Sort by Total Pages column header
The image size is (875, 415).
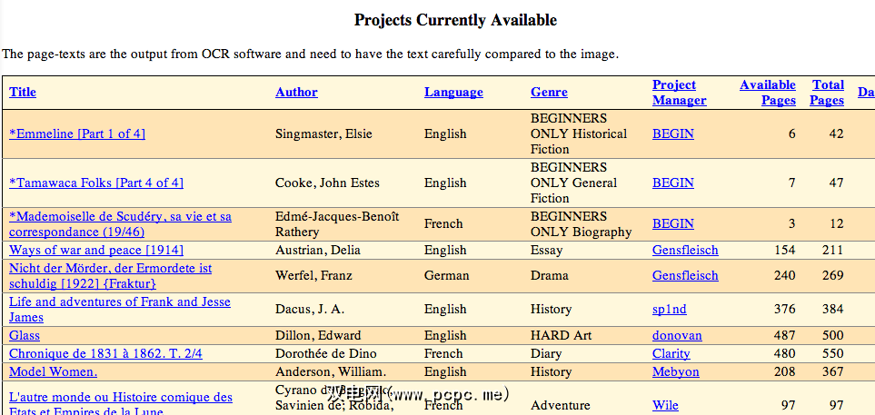(827, 93)
